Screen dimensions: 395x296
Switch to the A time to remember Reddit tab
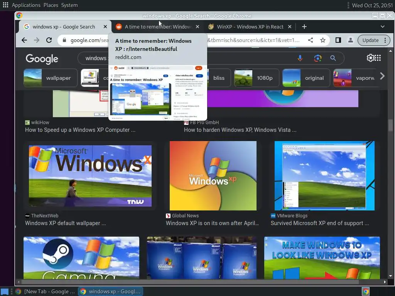point(158,27)
